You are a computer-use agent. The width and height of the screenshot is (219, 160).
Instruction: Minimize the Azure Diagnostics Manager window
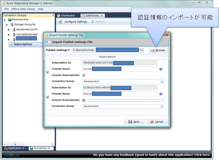coord(193,3)
